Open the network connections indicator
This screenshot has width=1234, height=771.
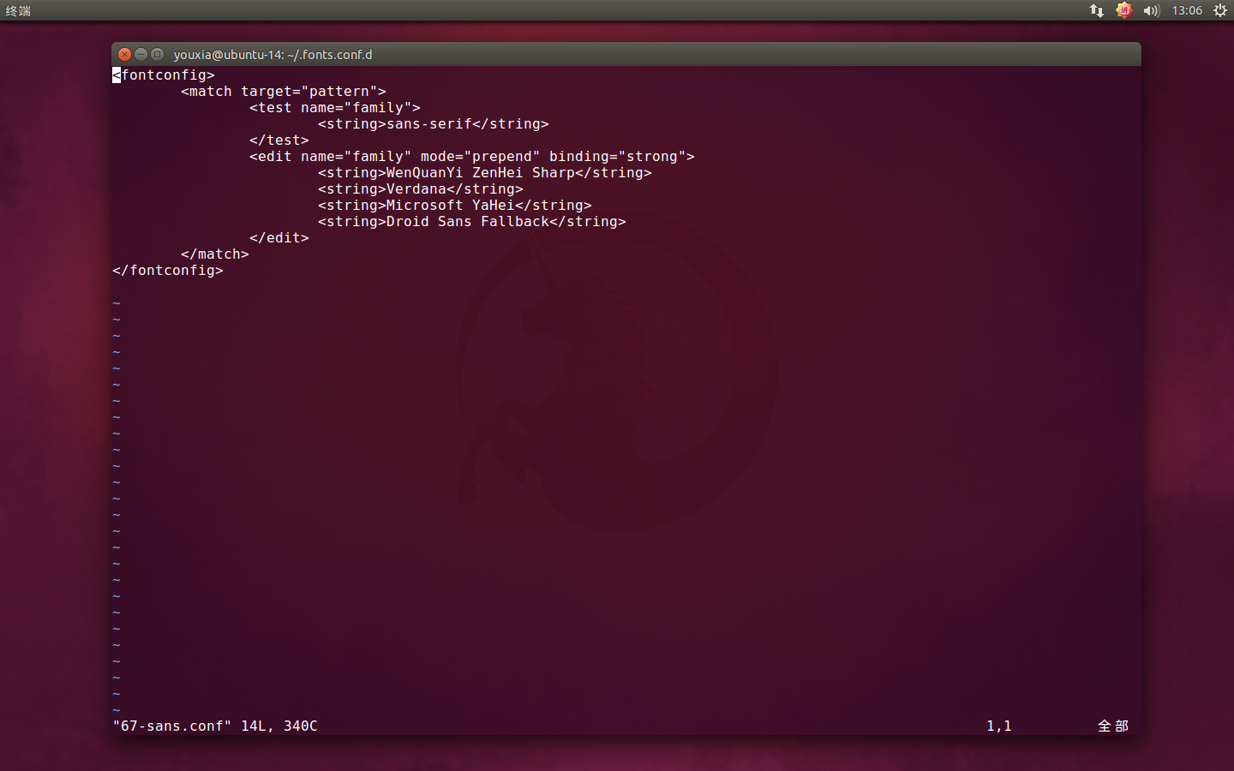point(1097,10)
